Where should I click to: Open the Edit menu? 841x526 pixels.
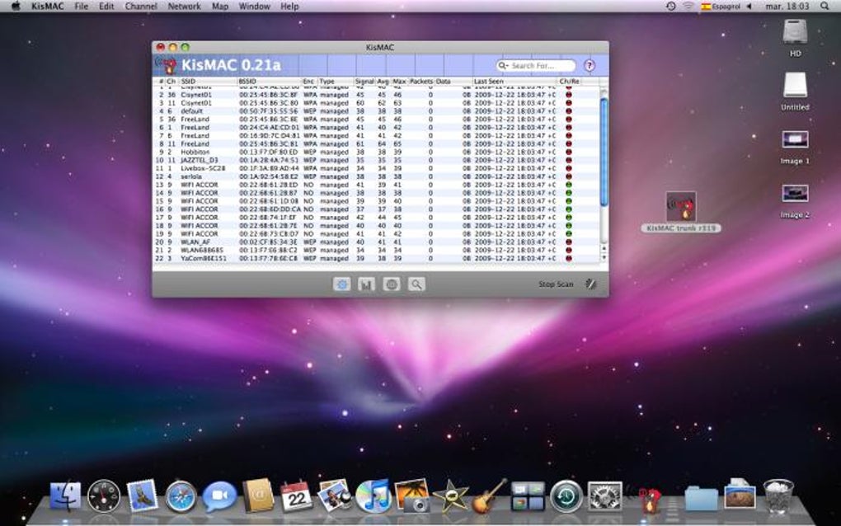click(106, 7)
